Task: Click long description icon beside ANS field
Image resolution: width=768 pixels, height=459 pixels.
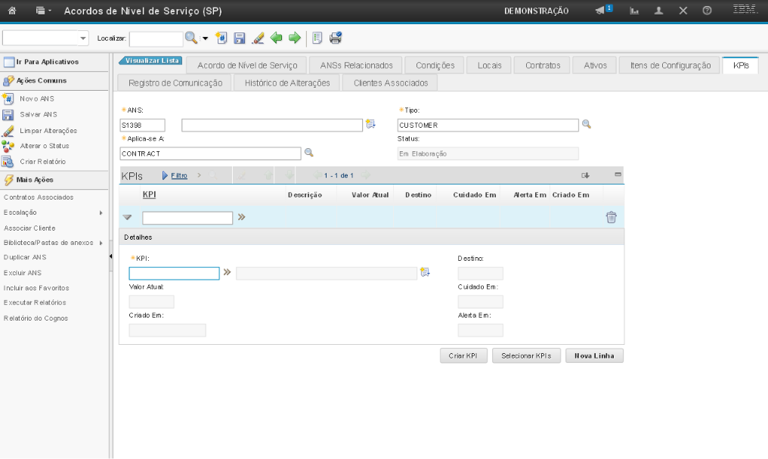Action: [x=370, y=125]
